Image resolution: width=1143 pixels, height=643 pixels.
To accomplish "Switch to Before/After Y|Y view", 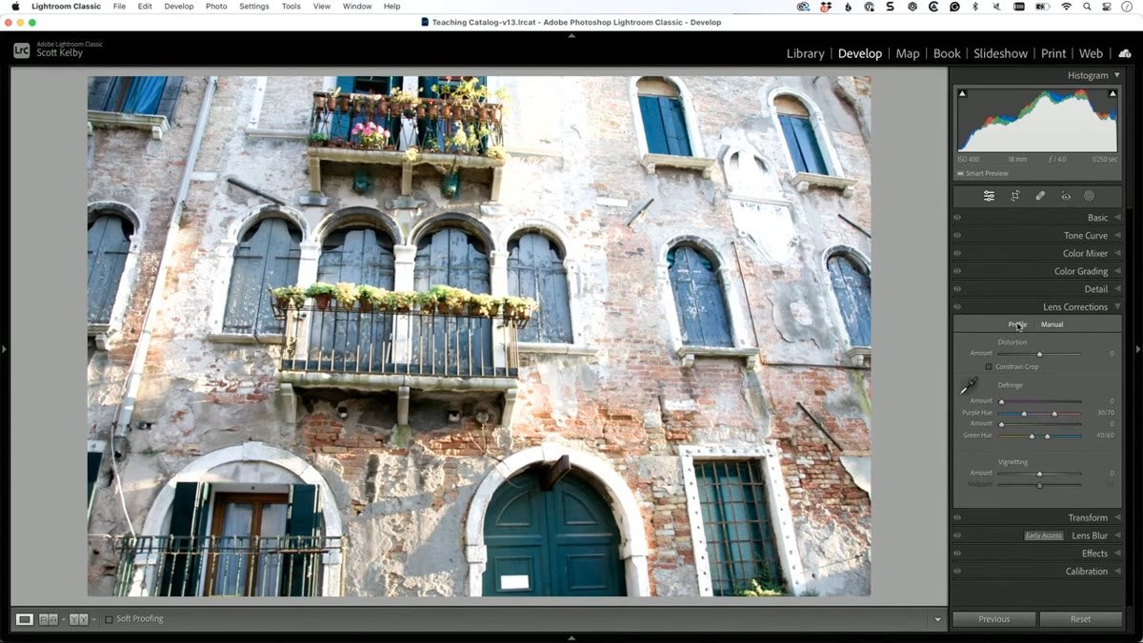I will tap(78, 619).
